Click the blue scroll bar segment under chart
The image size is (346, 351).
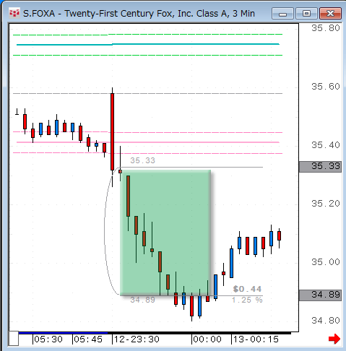point(63,333)
